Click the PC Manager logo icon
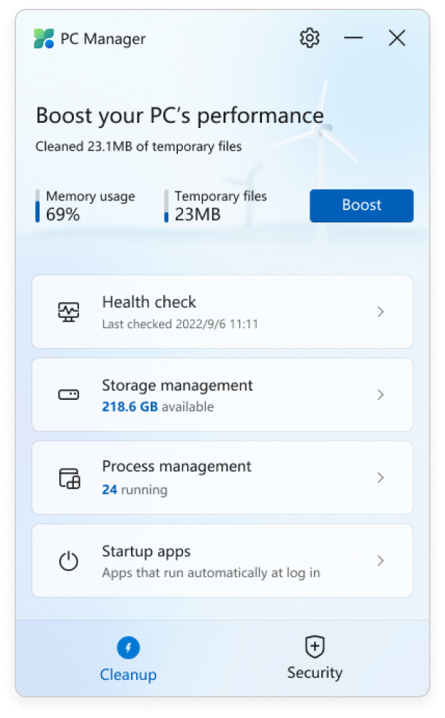 44,39
